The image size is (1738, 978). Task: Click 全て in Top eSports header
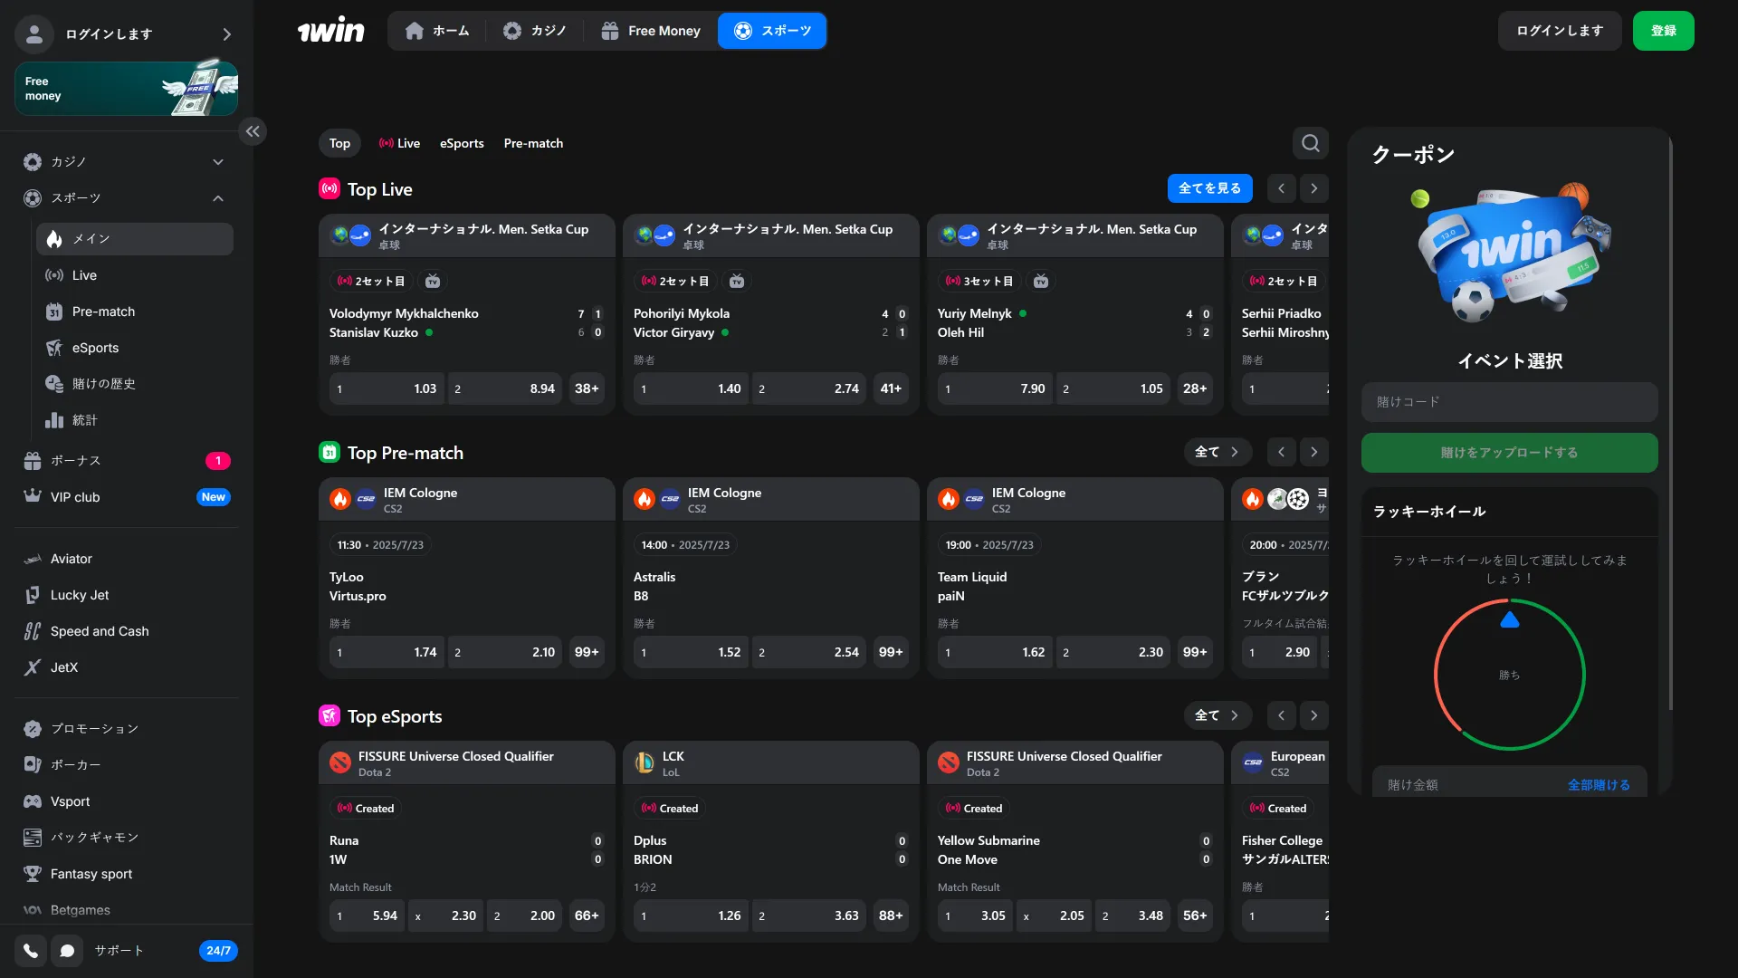point(1218,715)
